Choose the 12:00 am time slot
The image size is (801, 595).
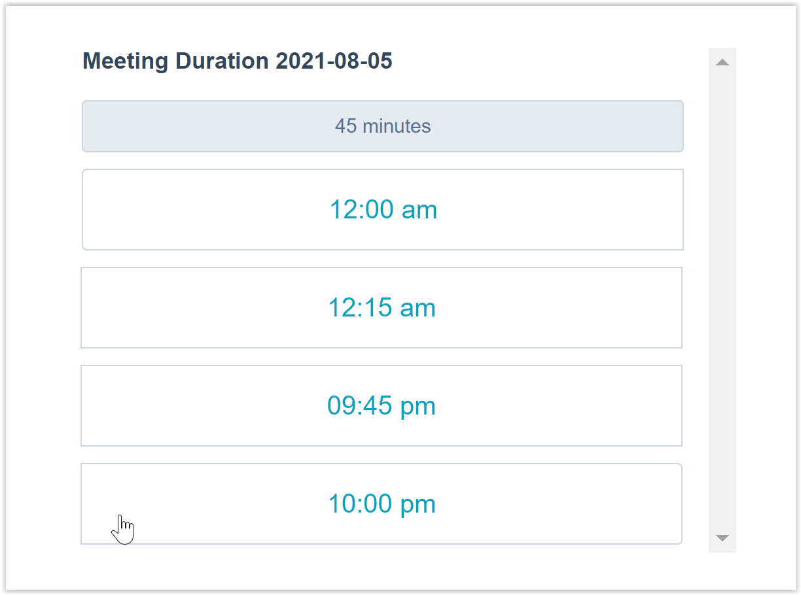(383, 210)
